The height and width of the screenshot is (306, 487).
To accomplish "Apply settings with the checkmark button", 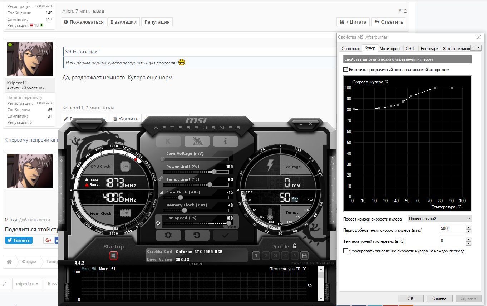I will [225, 235].
